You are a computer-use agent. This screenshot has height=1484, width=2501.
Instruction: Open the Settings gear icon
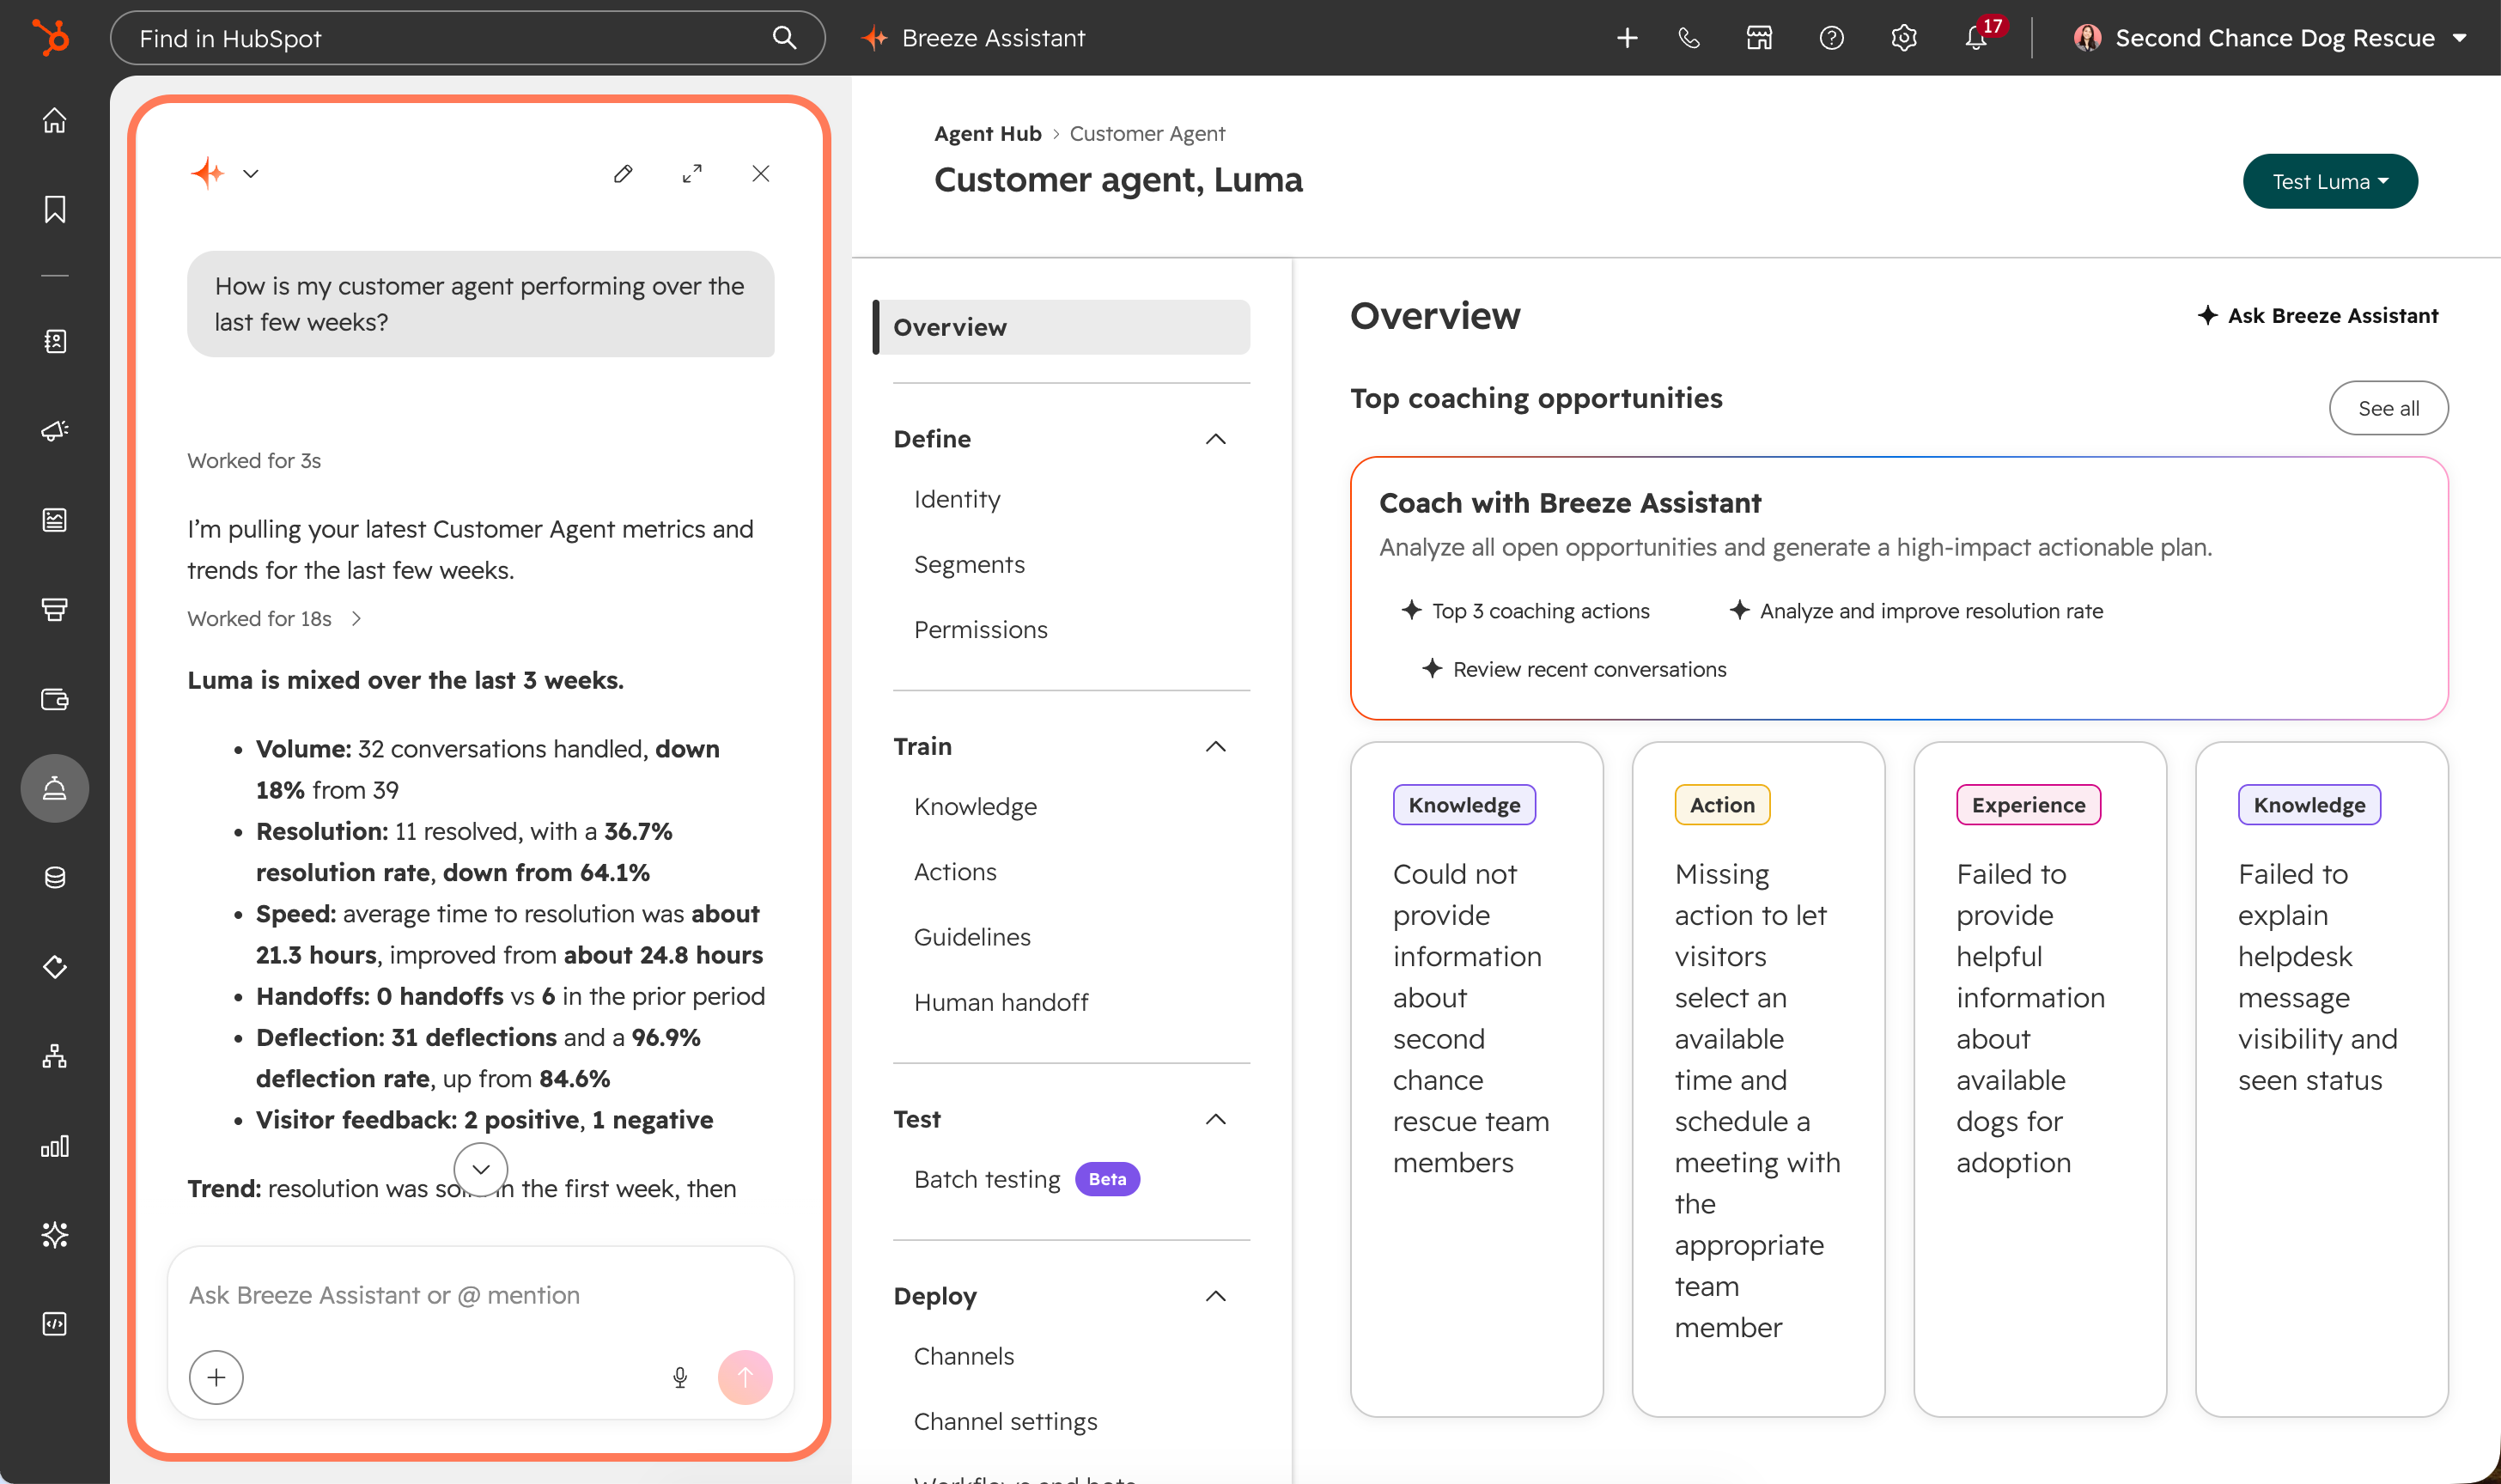(x=1904, y=38)
